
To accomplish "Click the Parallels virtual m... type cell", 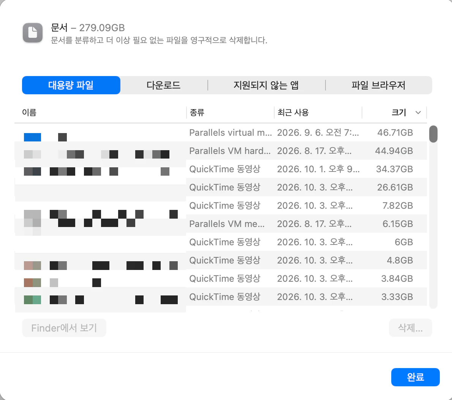I will pos(230,132).
